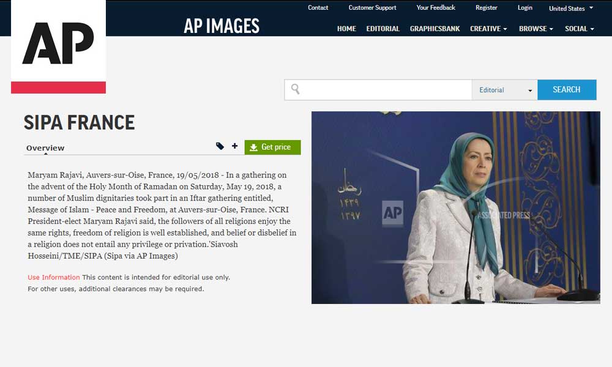Open the Editorial search category dropdown

tap(505, 90)
